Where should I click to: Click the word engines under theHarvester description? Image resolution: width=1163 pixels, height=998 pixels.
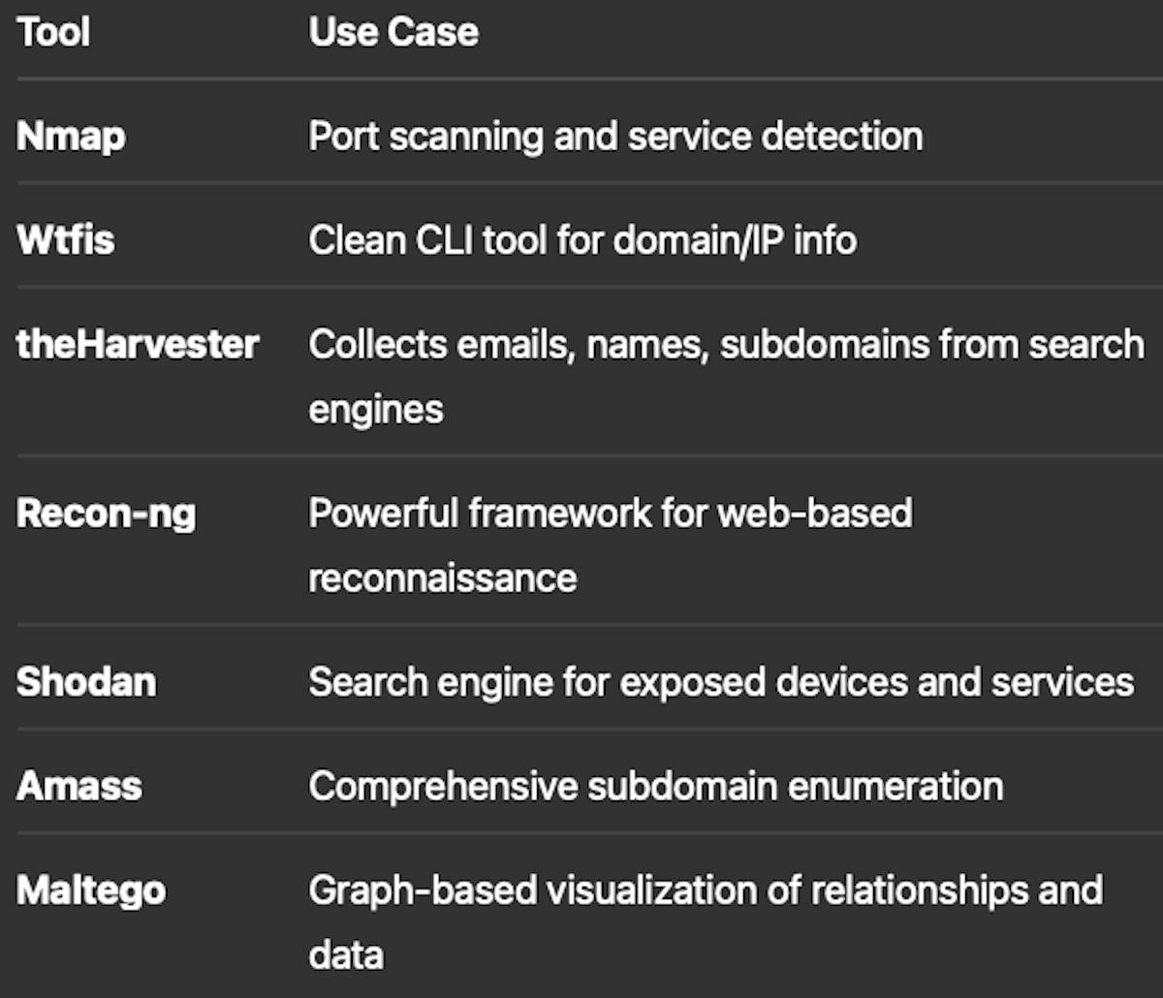coord(376,409)
